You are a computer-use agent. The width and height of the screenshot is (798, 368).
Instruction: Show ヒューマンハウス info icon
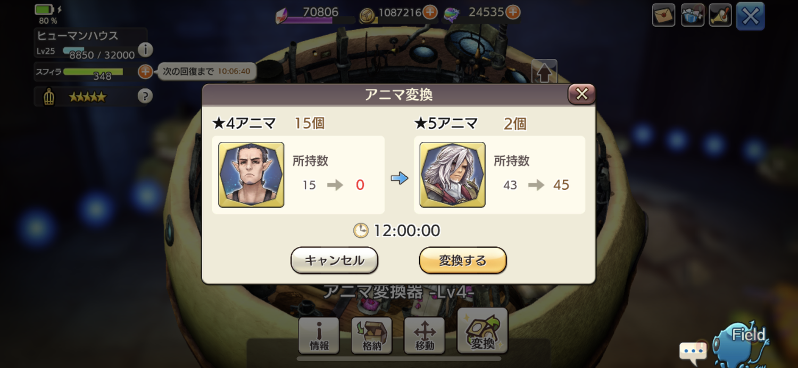pyautogui.click(x=145, y=50)
